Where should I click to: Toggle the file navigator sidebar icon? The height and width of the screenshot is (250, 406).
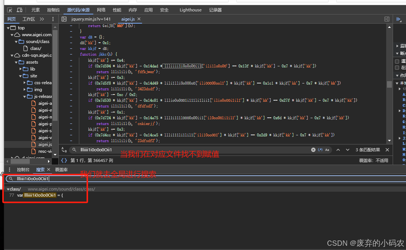(x=64, y=19)
